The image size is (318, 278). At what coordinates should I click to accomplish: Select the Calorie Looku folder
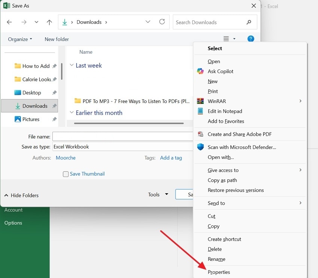[33, 79]
